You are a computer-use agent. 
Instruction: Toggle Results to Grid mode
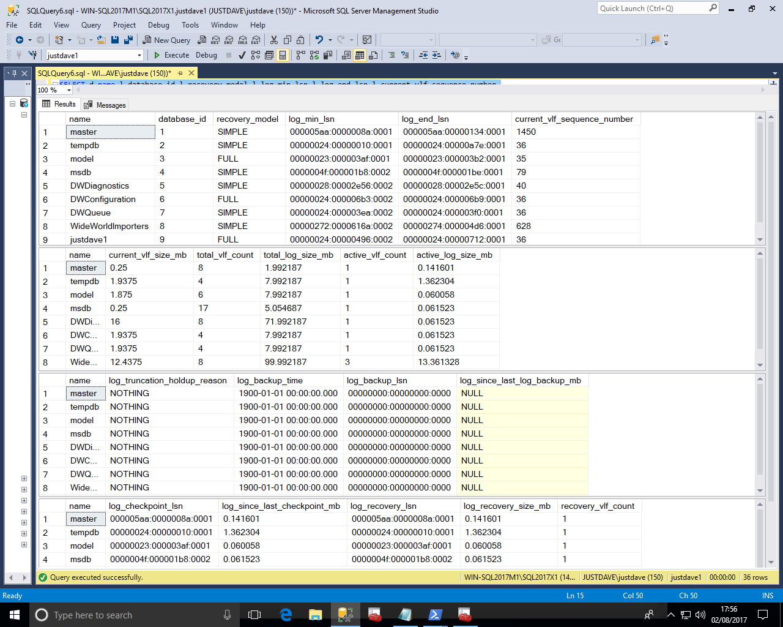(x=360, y=55)
